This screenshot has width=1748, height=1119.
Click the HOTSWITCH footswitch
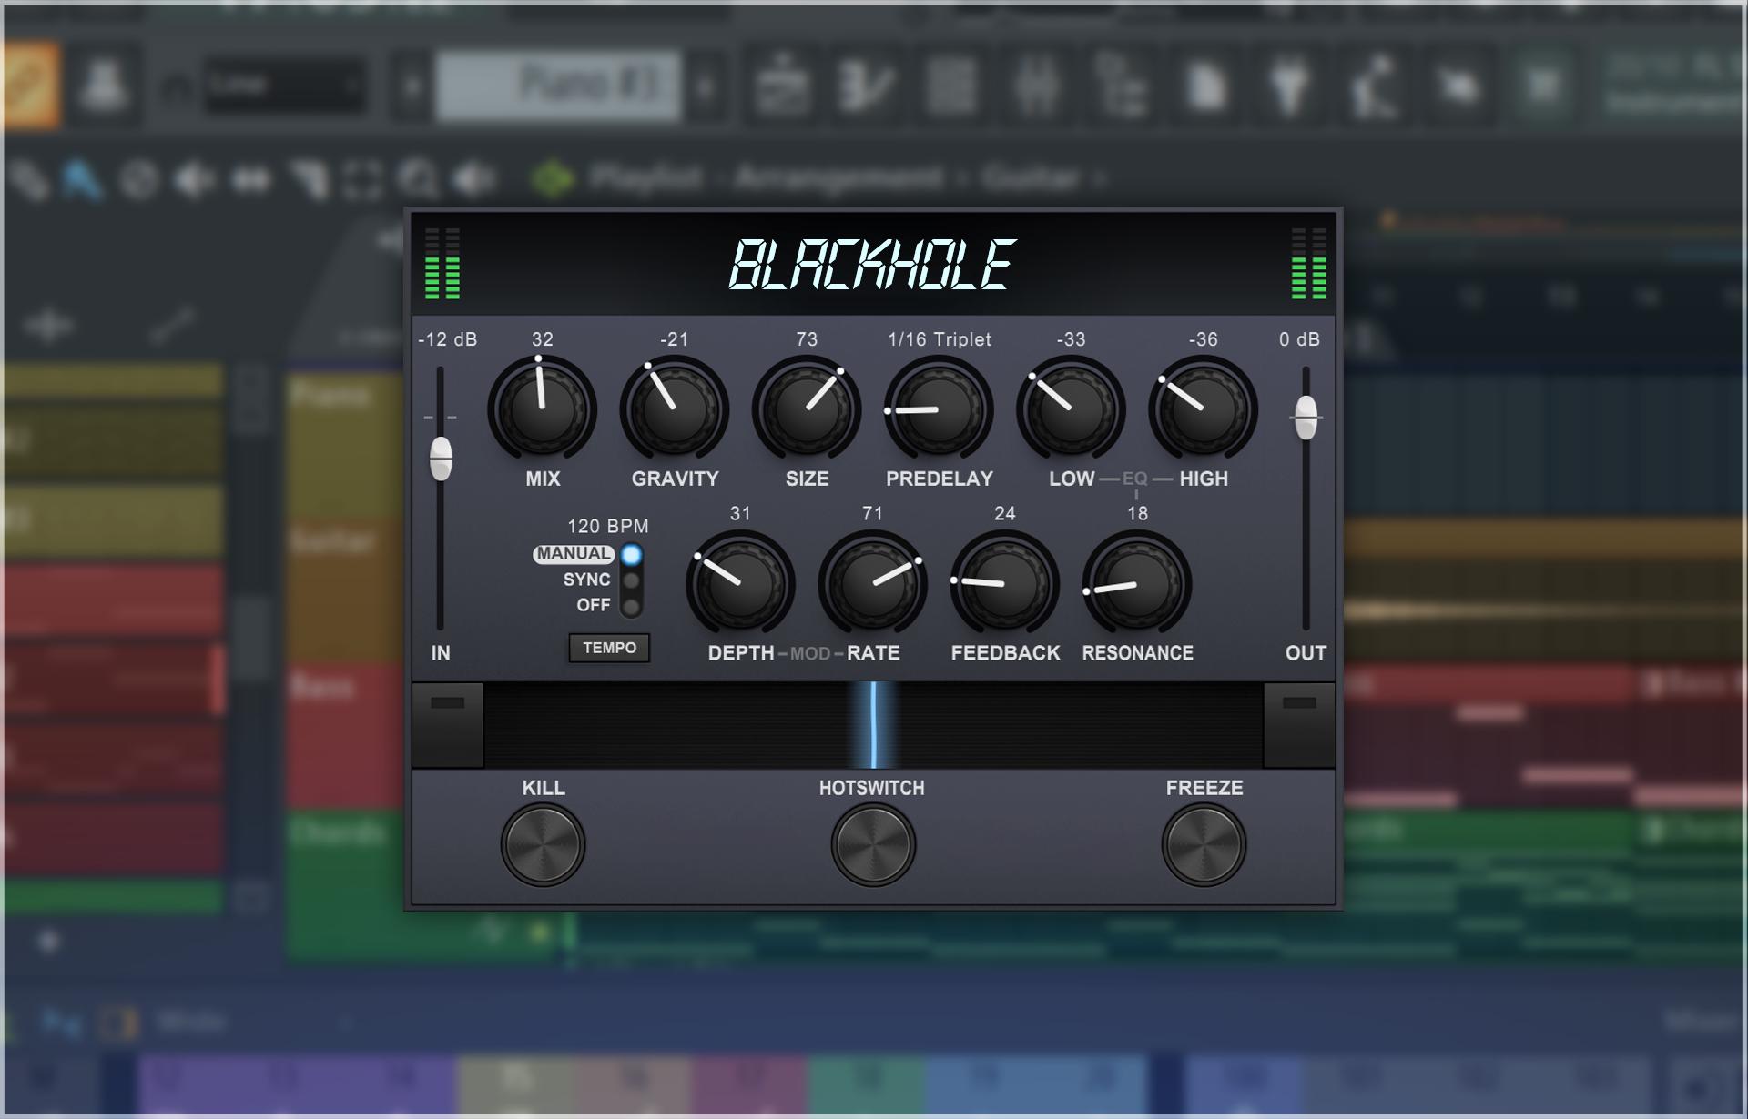coord(872,844)
